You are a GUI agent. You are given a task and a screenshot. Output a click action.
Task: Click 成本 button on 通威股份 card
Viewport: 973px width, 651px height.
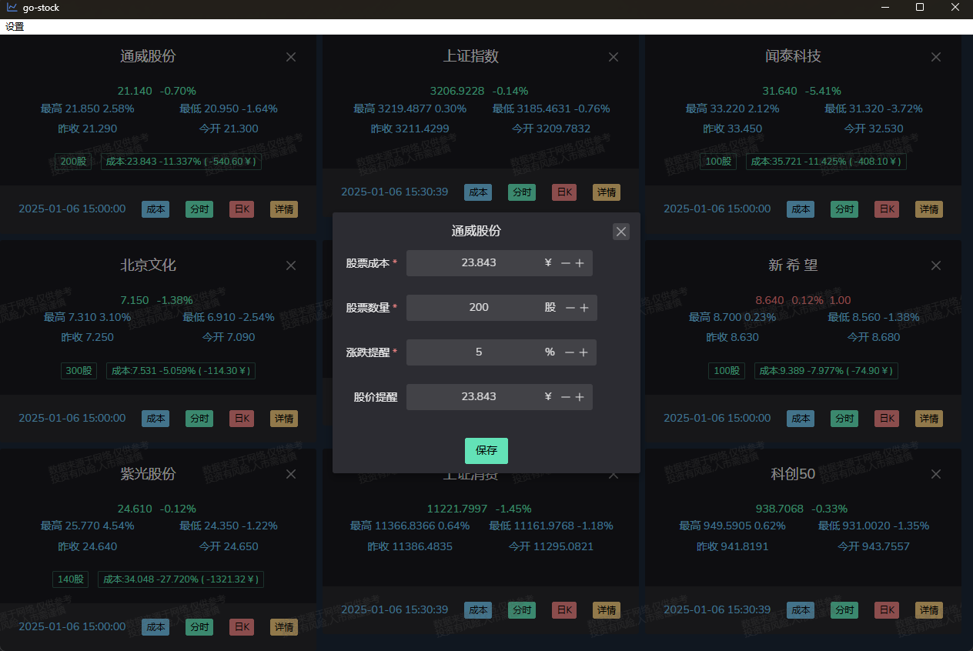(x=155, y=209)
